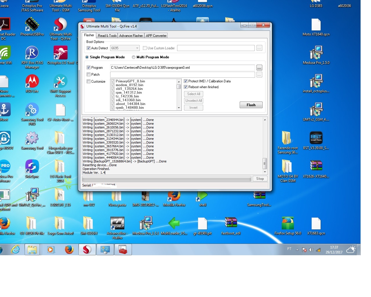Image resolution: width=371 pixels, height=297 pixels.
Task: Open fastboot_edl archive on desktop
Action: pyautogui.click(x=231, y=226)
